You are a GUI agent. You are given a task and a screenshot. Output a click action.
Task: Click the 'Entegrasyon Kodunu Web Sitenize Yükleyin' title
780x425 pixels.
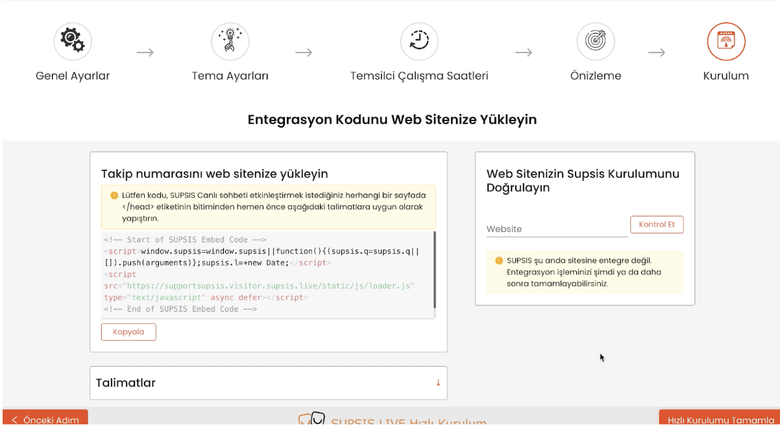392,120
